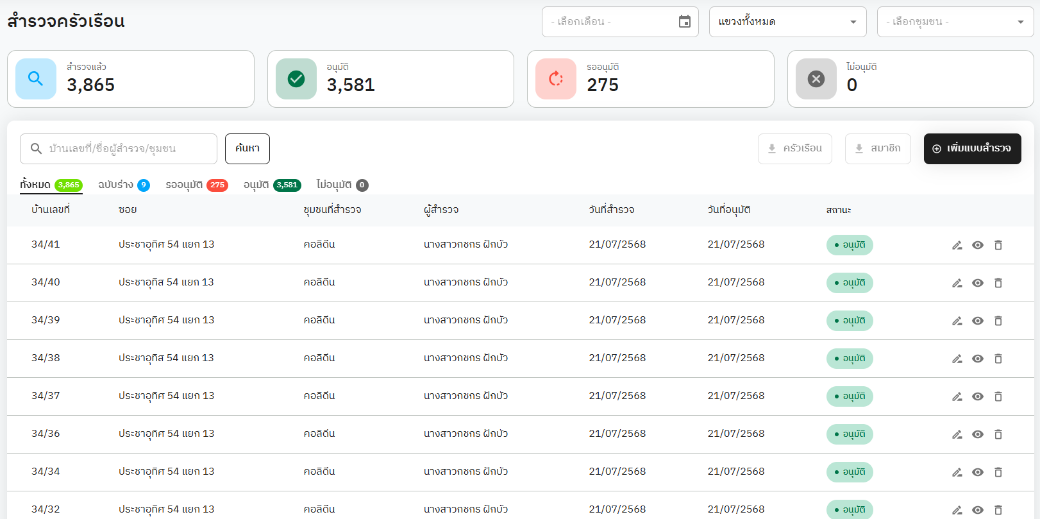This screenshot has height=519, width=1040.
Task: Click the 275 pending count on the card
Action: pyautogui.click(x=603, y=85)
